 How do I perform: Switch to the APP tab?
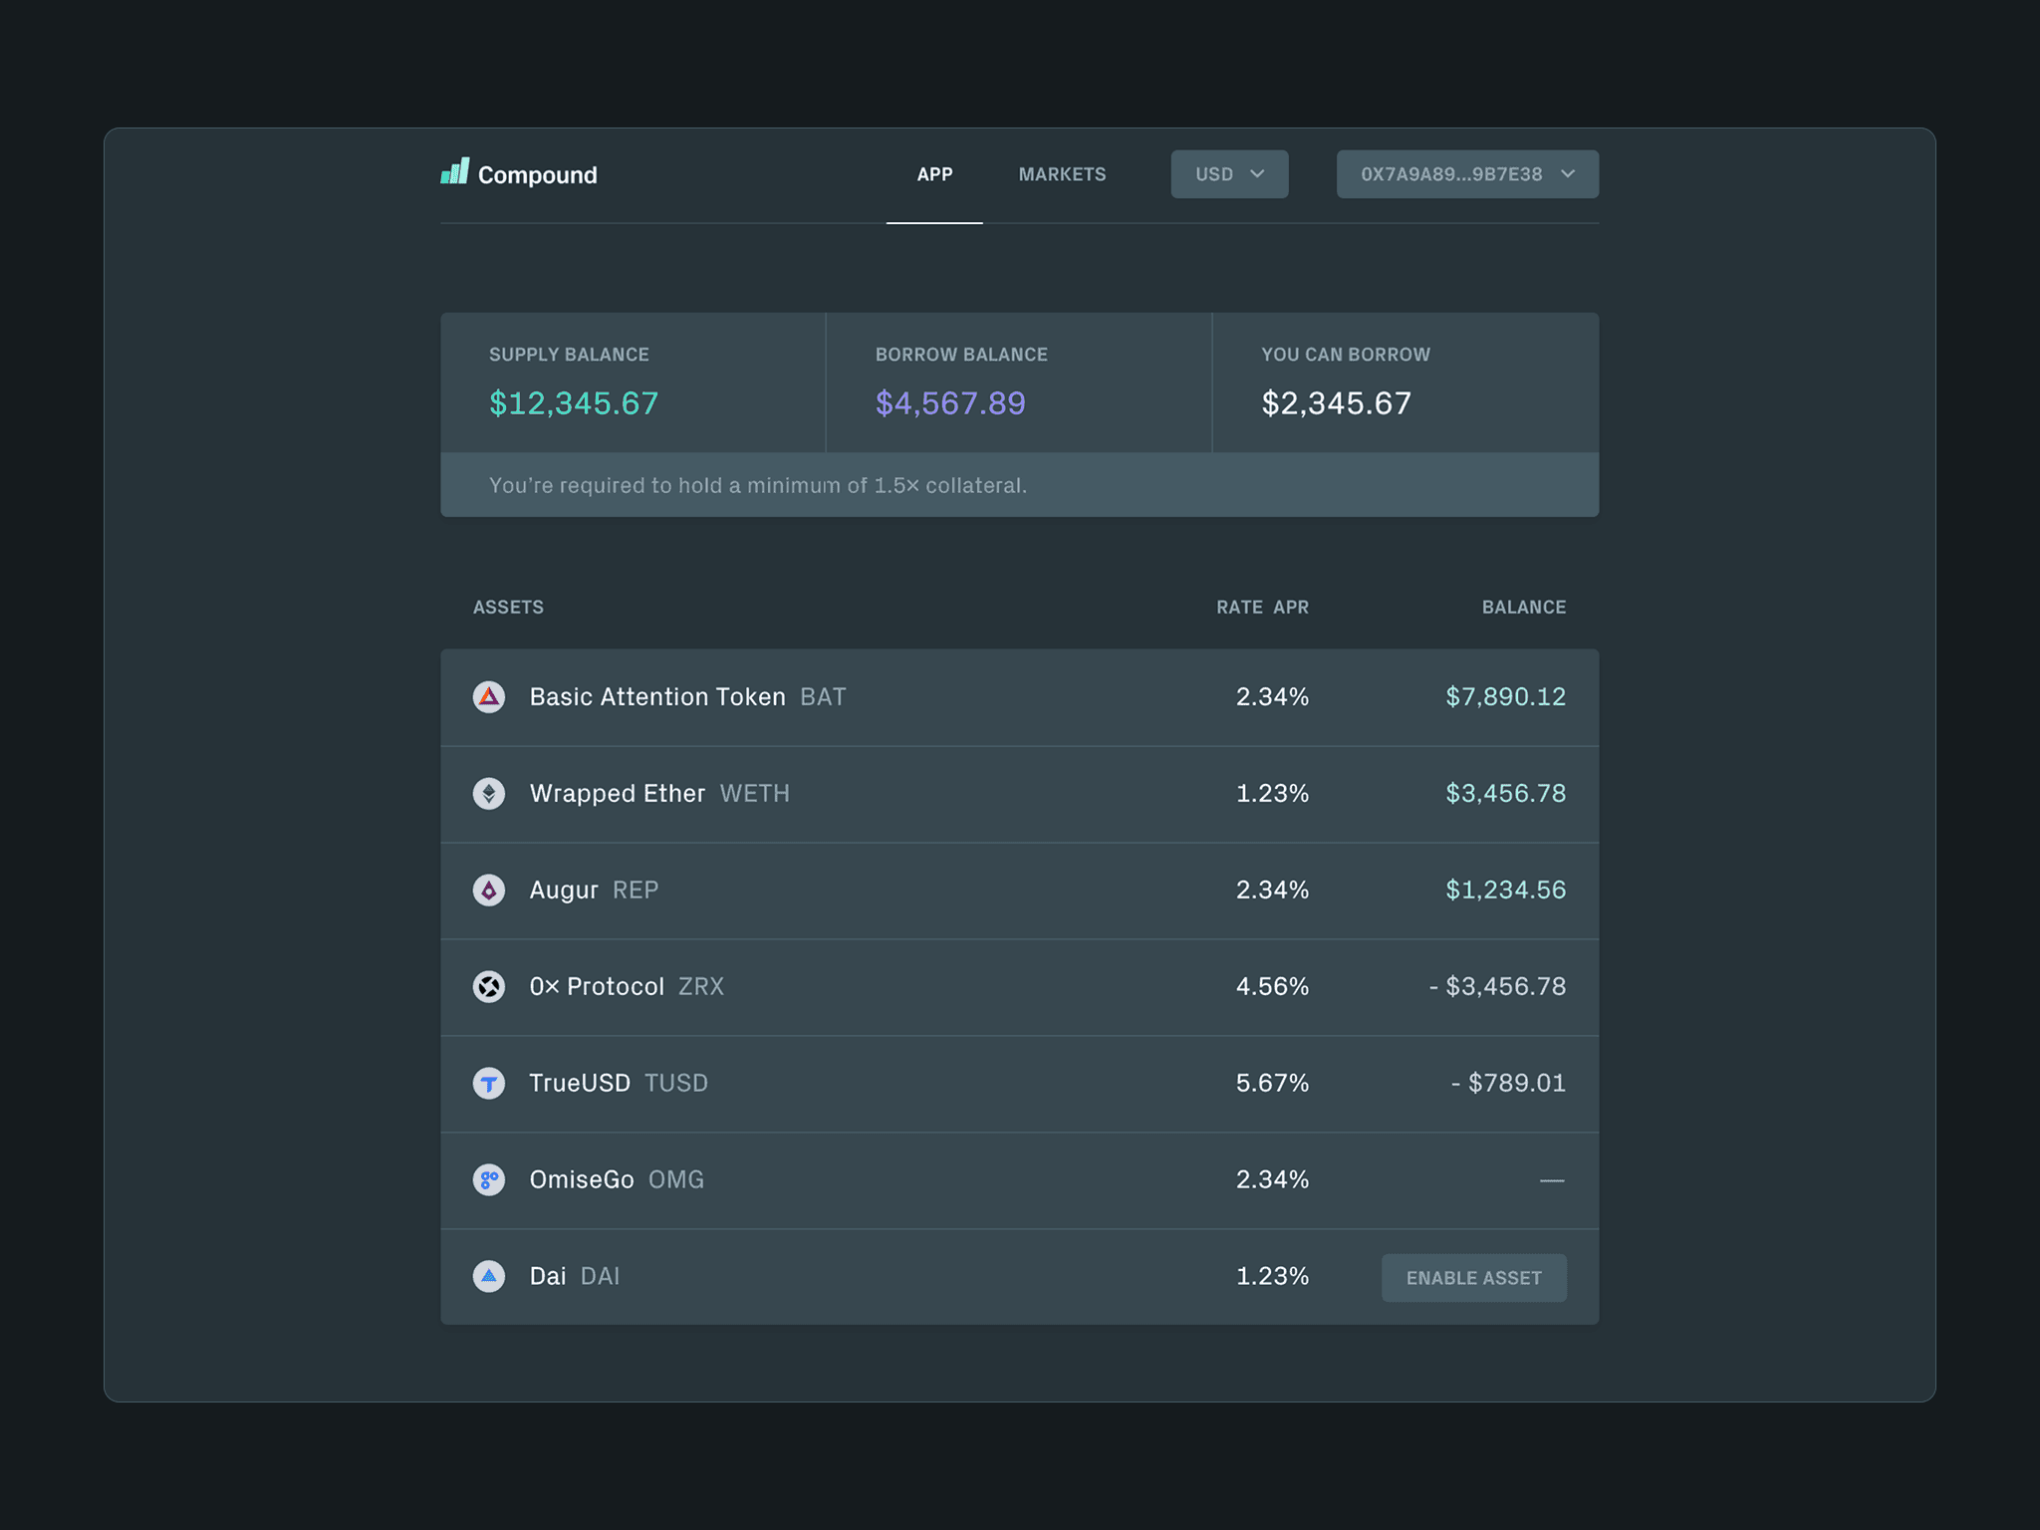tap(934, 174)
